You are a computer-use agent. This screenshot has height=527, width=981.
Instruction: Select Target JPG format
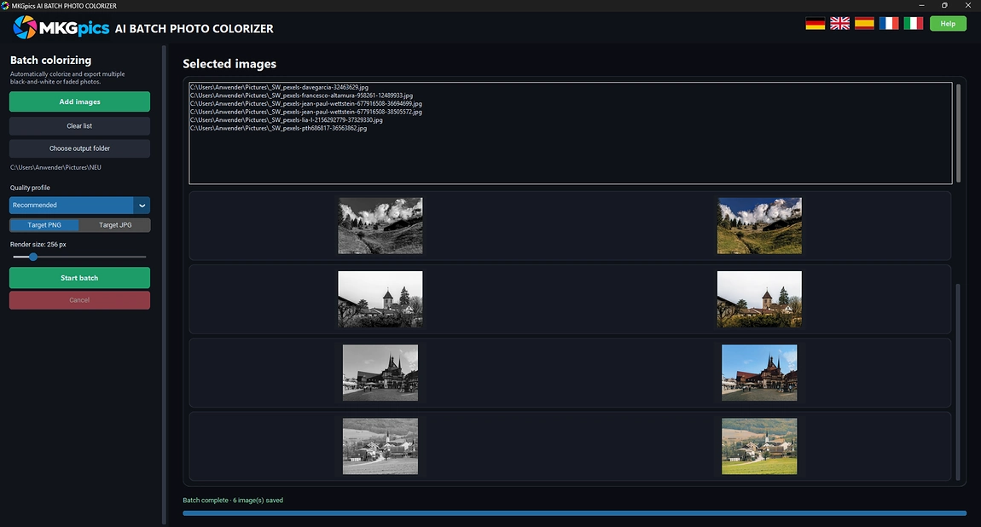point(115,225)
